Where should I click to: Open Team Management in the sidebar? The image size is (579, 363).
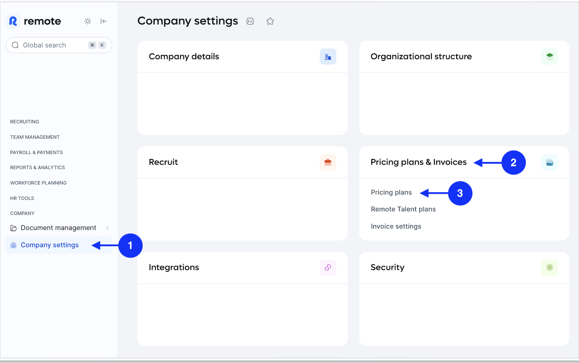[x=35, y=137]
